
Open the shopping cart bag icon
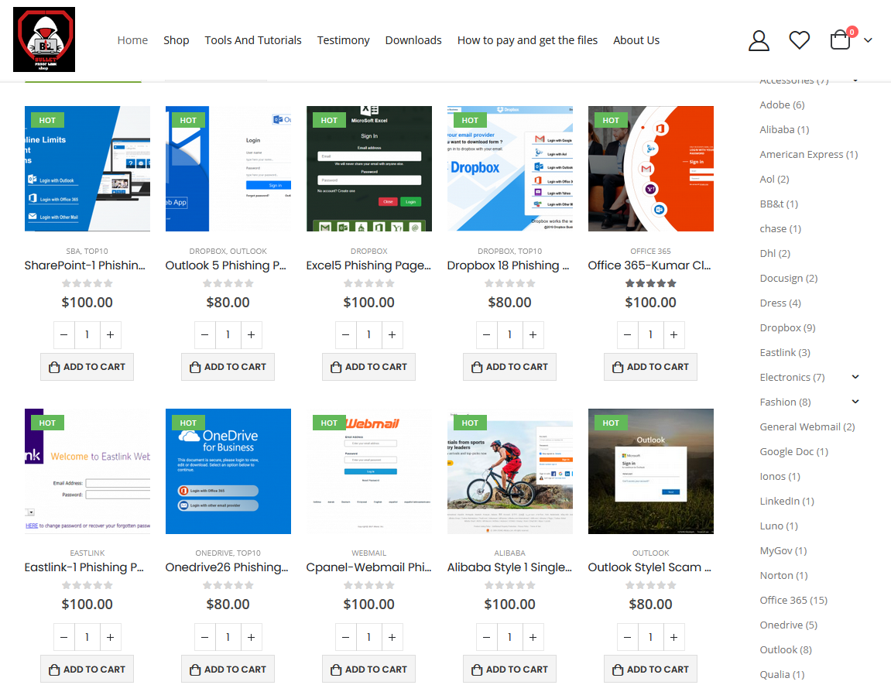tap(840, 39)
